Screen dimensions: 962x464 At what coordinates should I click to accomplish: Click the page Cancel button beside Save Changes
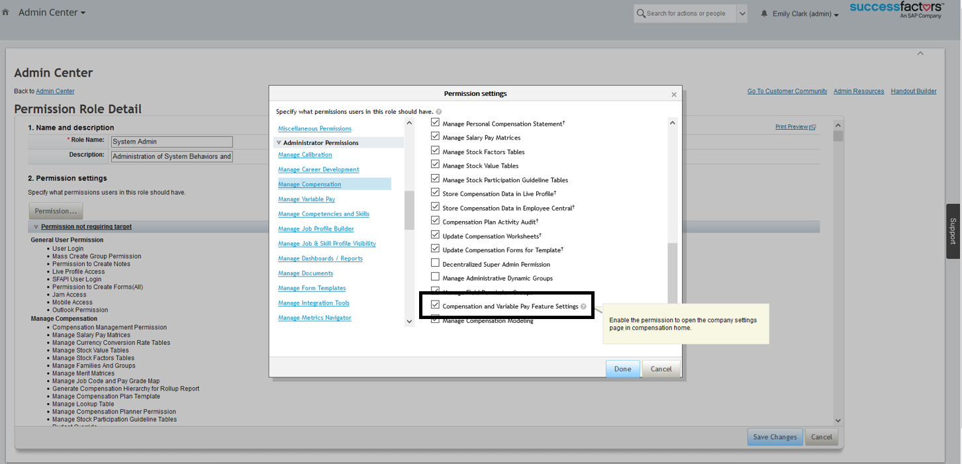822,437
